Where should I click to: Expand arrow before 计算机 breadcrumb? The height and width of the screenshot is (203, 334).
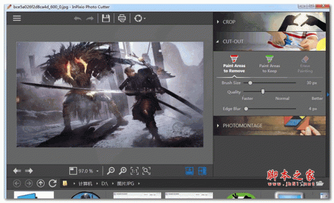(x=74, y=184)
